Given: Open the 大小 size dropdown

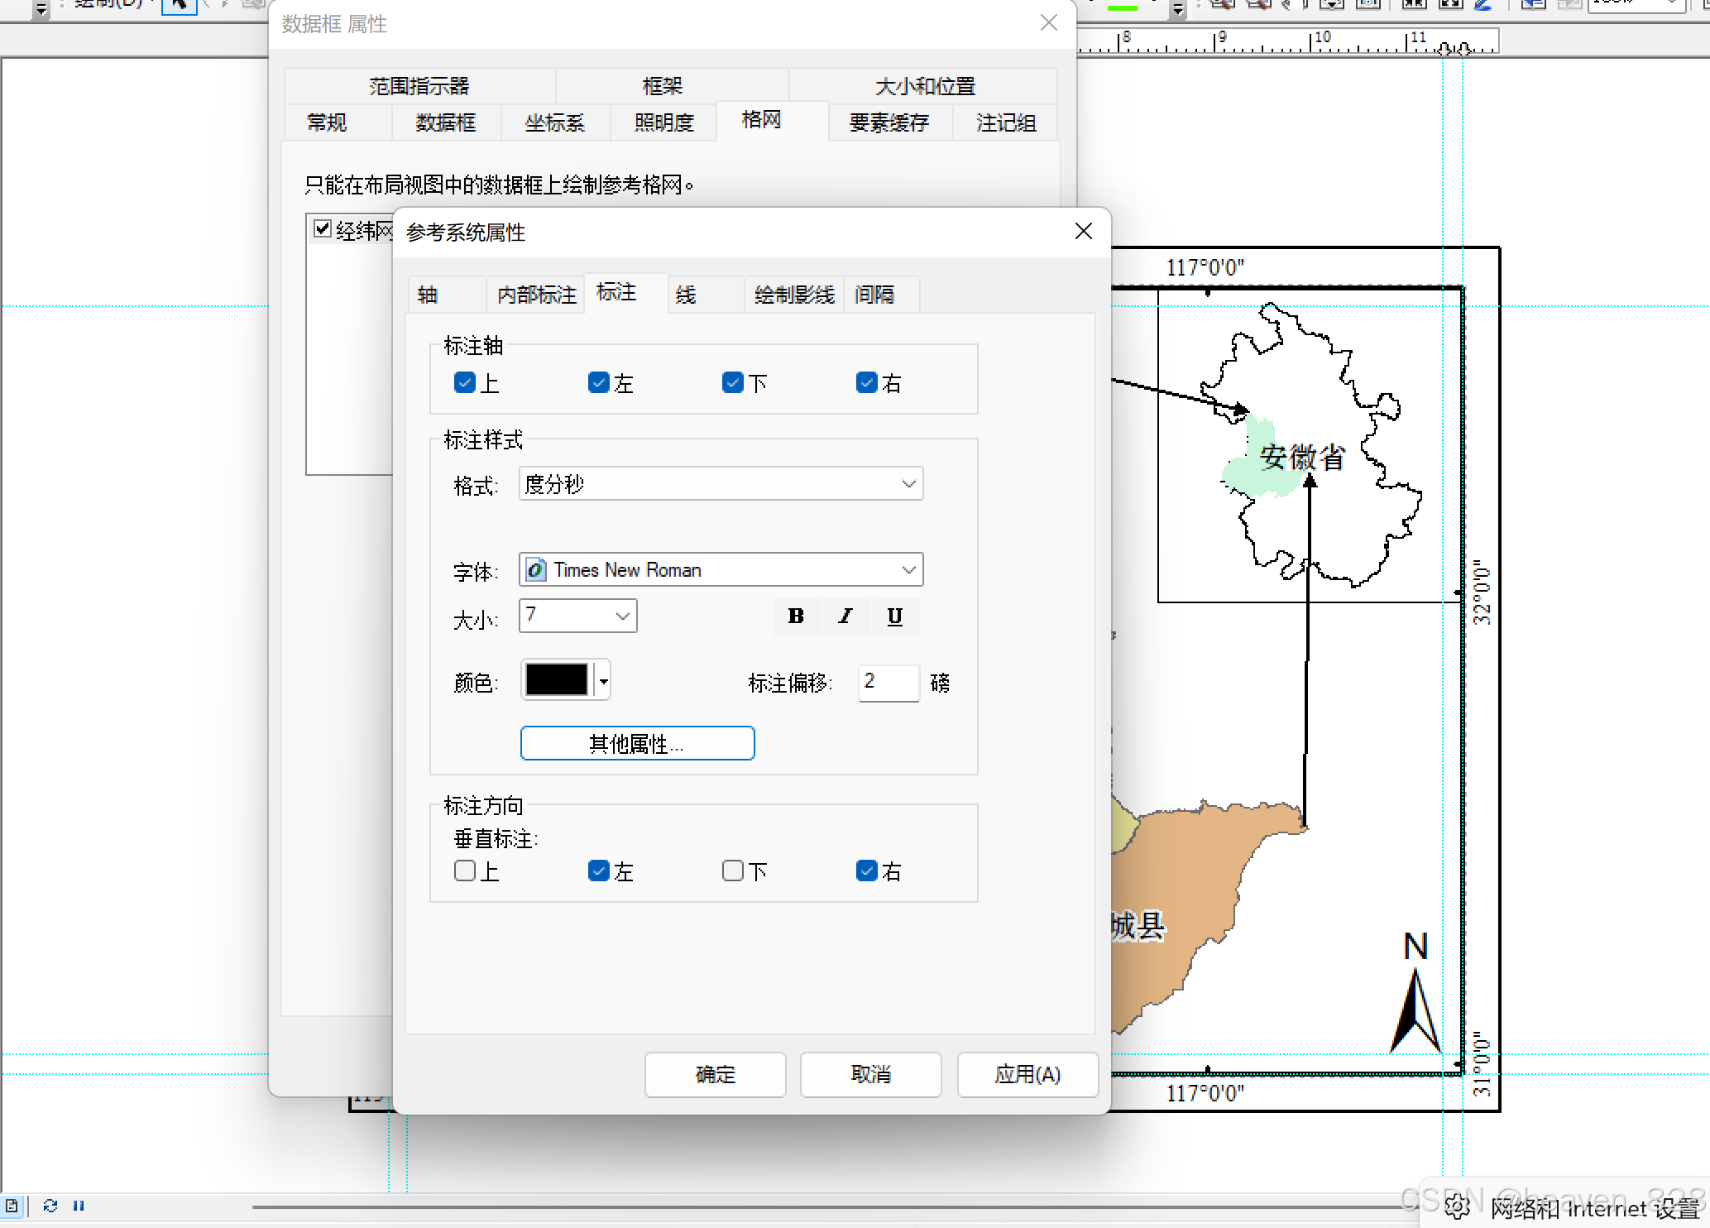Looking at the screenshot, I should pos(623,616).
